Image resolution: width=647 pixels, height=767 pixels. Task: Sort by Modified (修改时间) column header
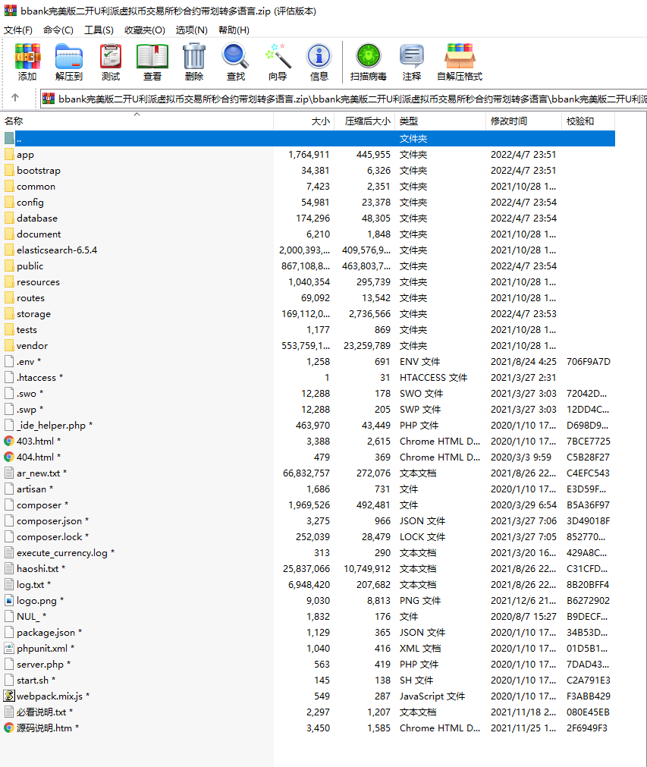[524, 121]
